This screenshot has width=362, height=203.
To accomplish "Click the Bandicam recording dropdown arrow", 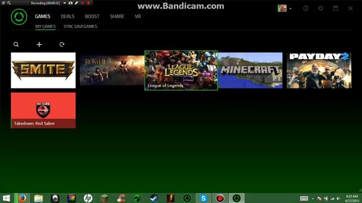I will pyautogui.click(x=64, y=3).
